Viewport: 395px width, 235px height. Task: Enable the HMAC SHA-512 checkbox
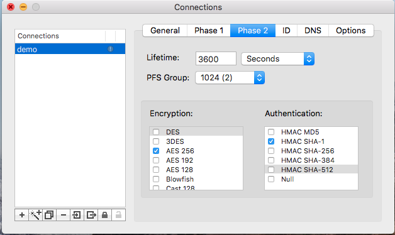271,170
